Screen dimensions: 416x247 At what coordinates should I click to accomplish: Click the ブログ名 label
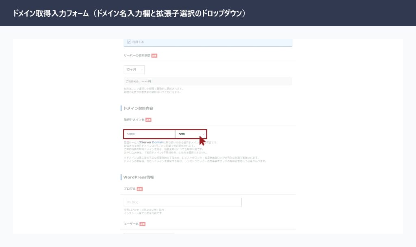pyautogui.click(x=130, y=188)
